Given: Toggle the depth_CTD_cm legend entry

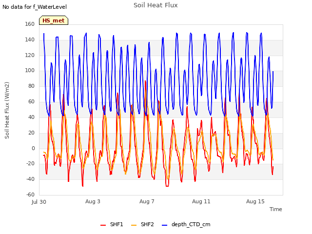Looking at the screenshot, I should coord(186,224).
